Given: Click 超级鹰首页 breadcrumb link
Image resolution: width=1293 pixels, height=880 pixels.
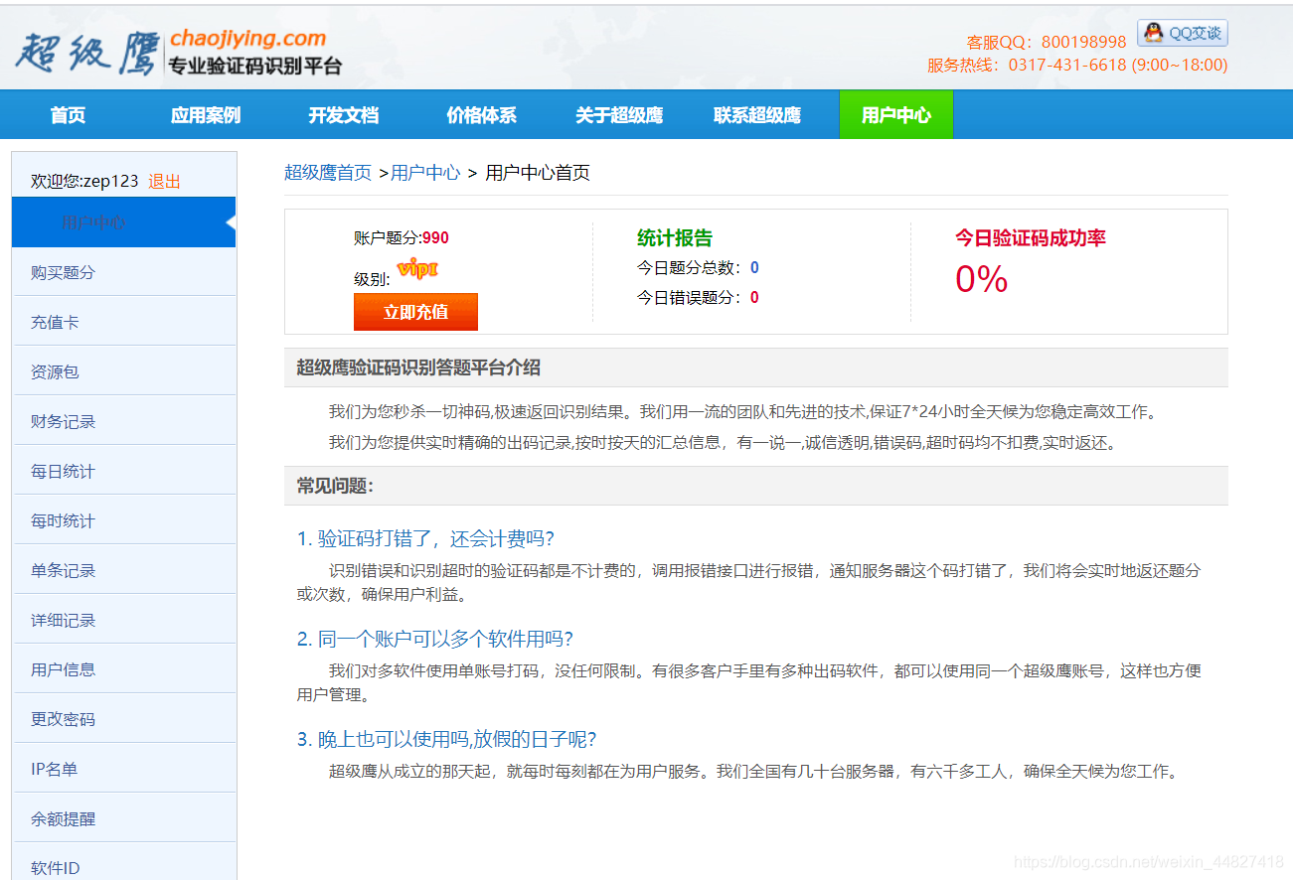Looking at the screenshot, I should (x=328, y=173).
